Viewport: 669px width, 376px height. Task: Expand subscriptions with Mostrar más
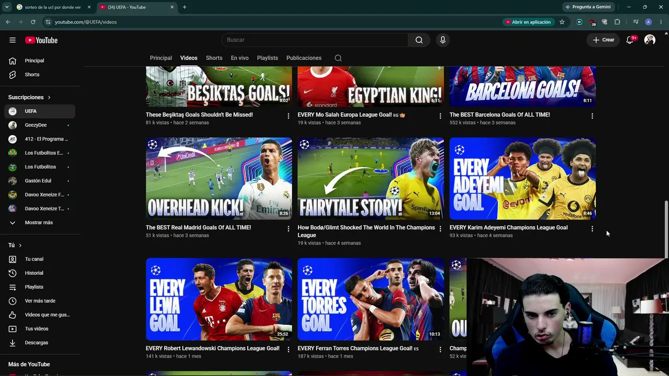tap(40, 222)
